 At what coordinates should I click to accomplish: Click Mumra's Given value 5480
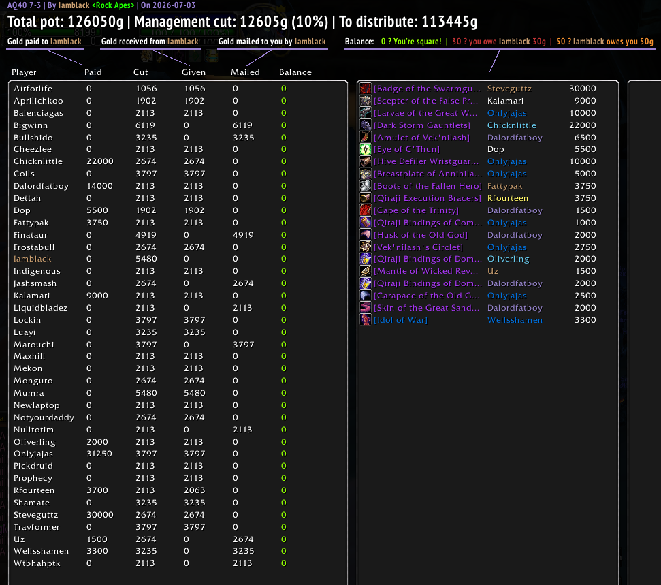[194, 393]
